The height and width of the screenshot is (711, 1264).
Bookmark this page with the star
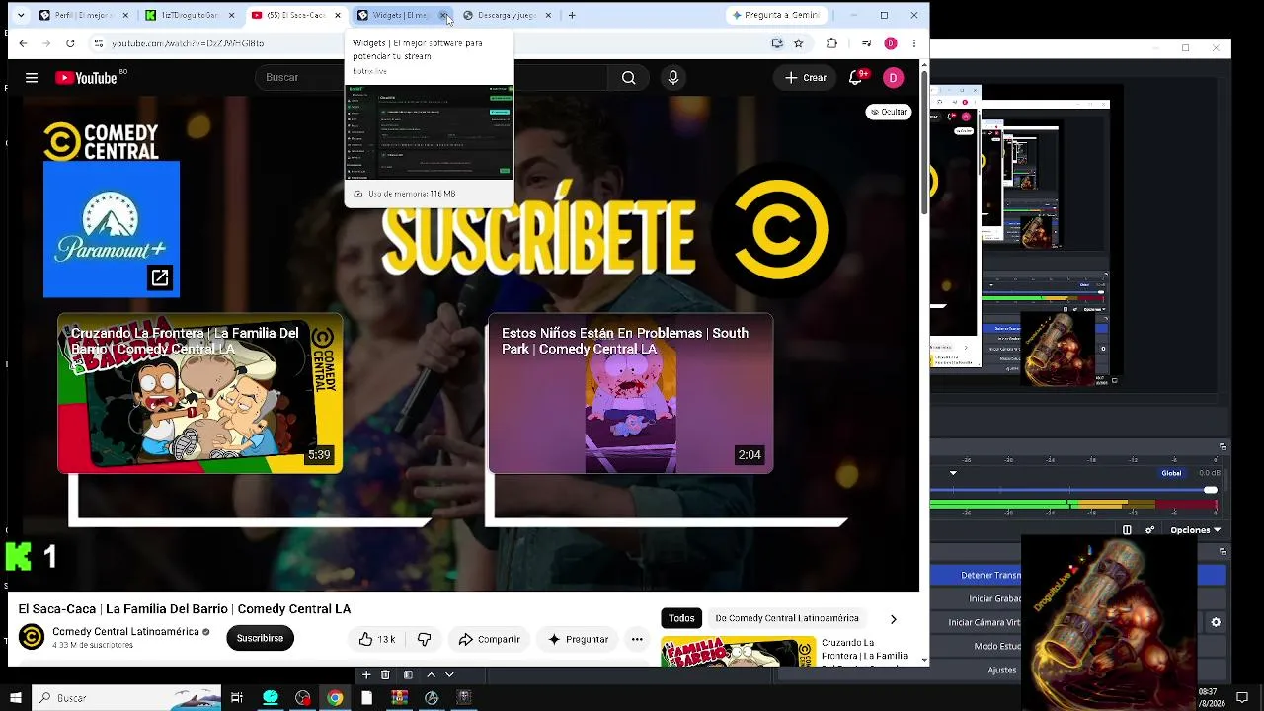(798, 43)
